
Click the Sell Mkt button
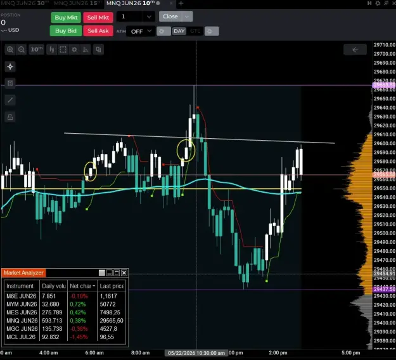pos(98,18)
